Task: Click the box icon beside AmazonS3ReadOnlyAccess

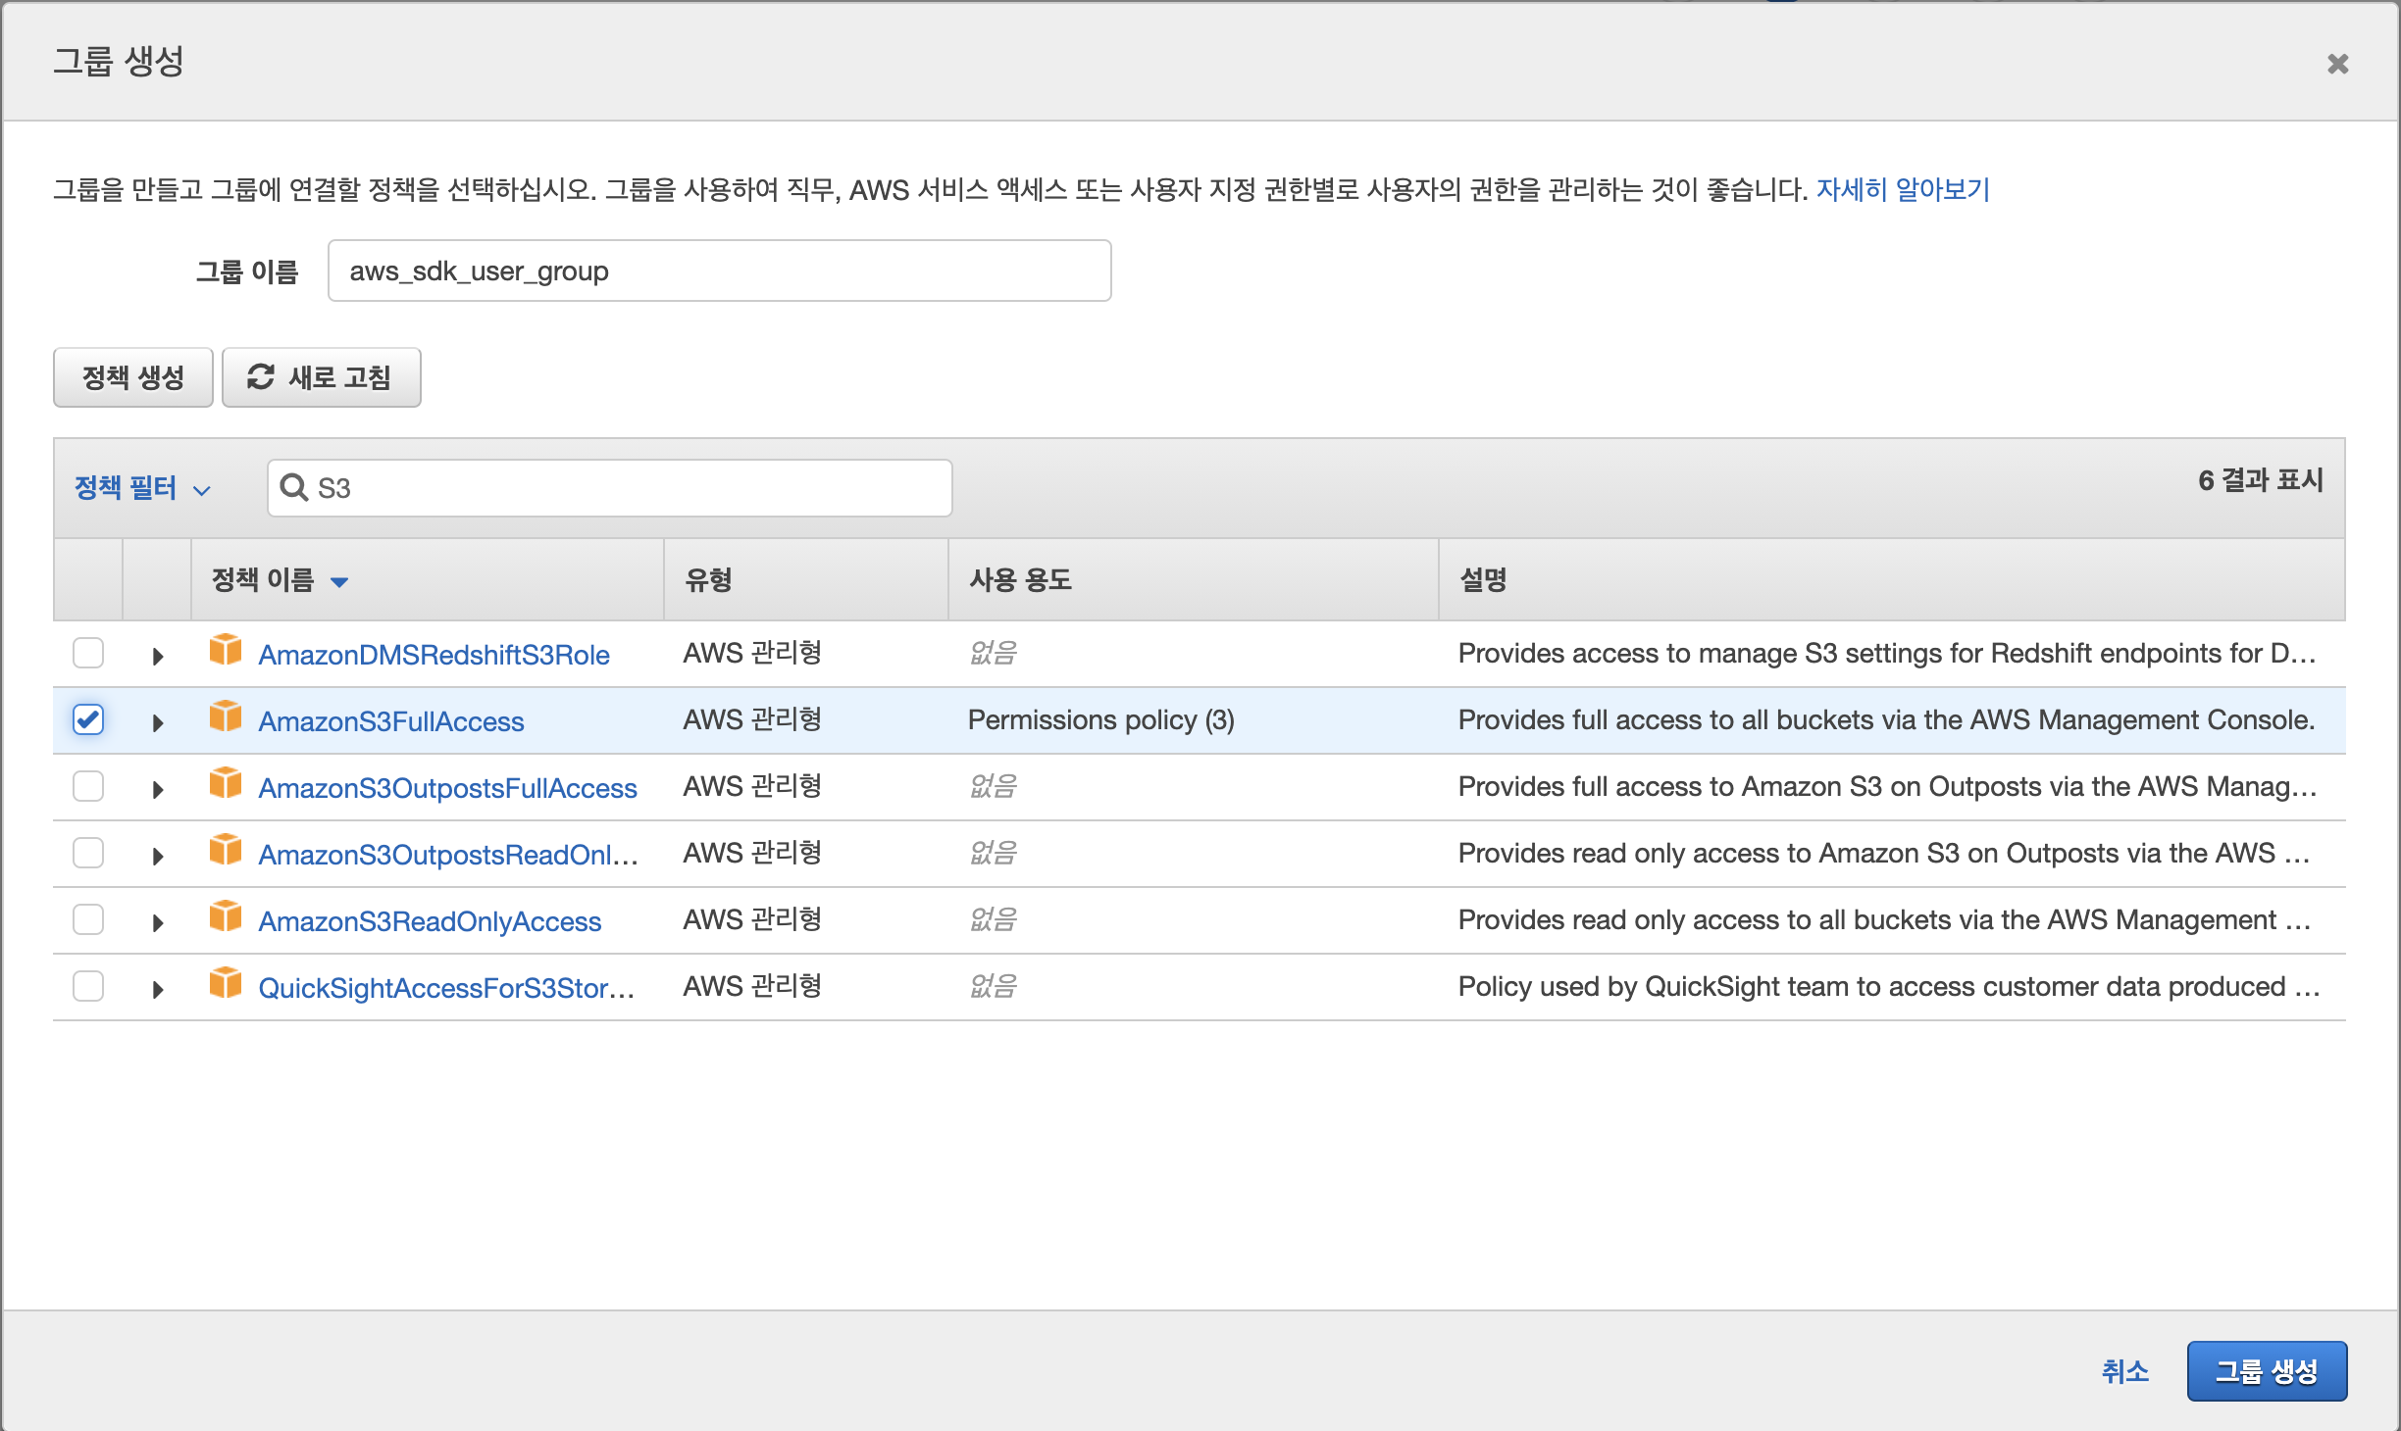Action: 226,917
